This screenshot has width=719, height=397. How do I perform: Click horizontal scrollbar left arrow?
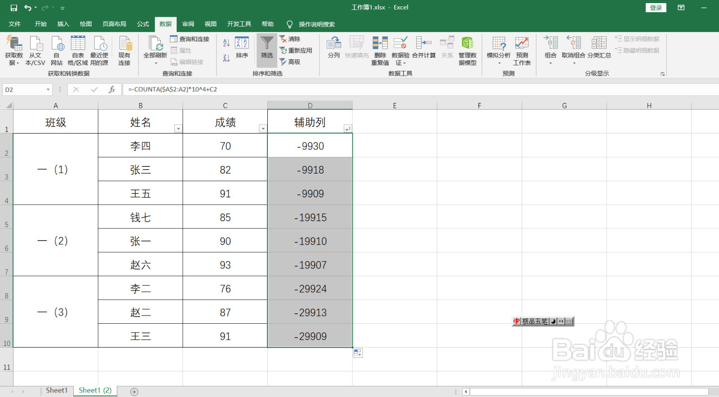click(x=466, y=392)
